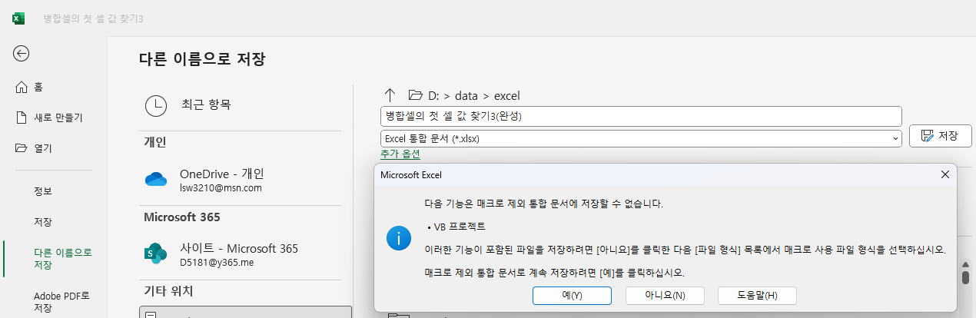Click 예(Y) in the Excel dialog

pos(573,296)
